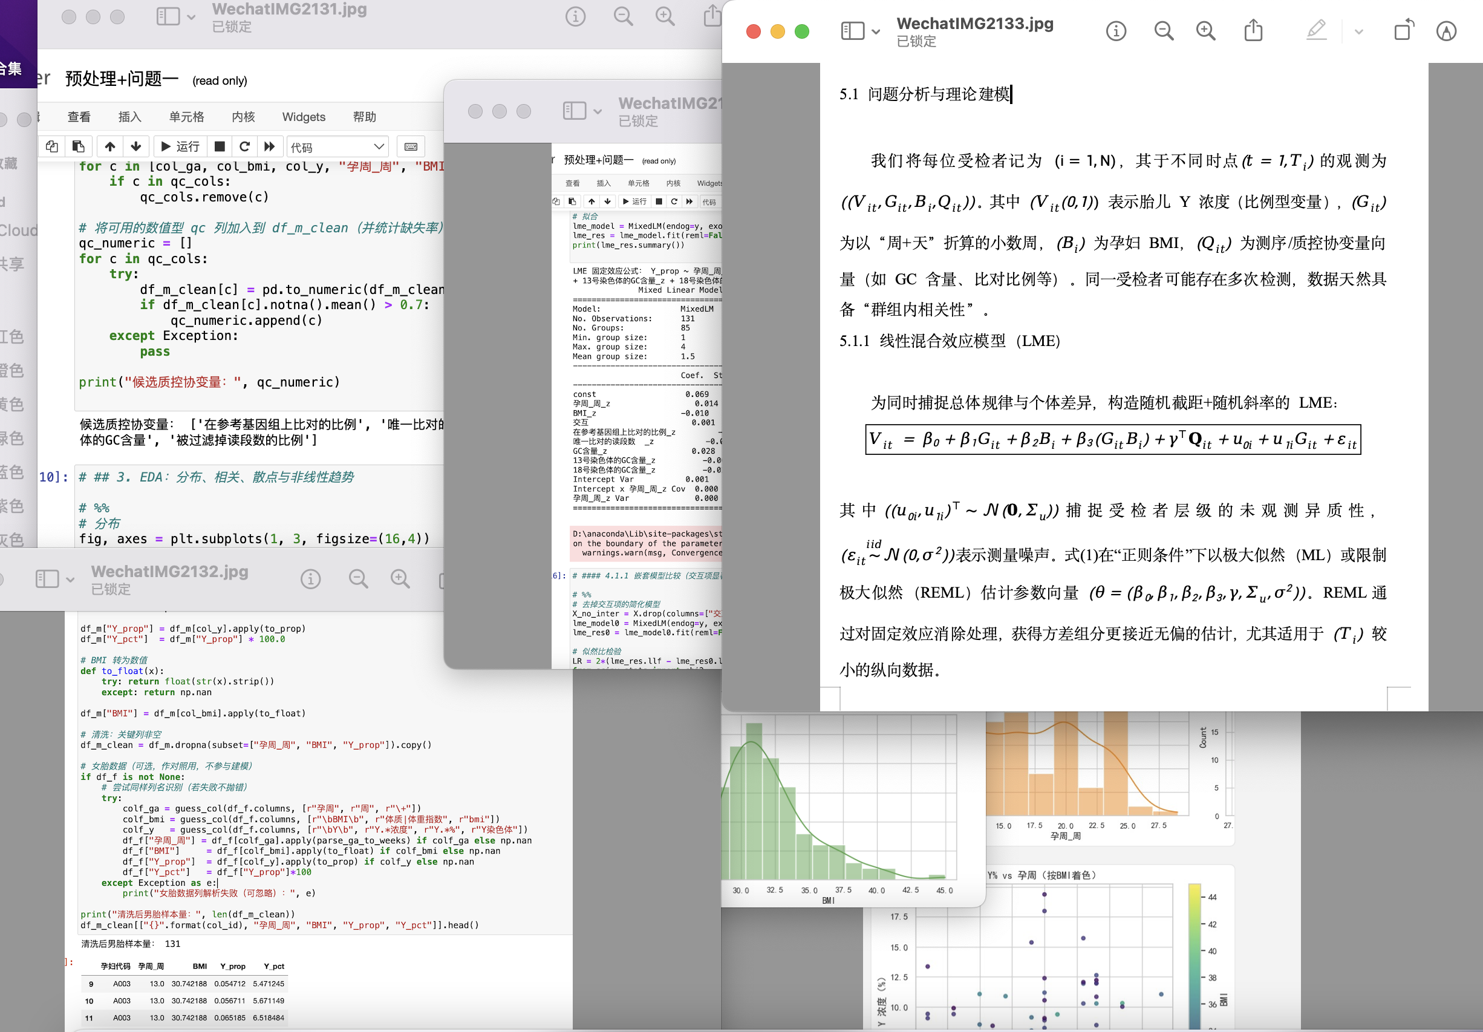Move cell down arrow in WechatIMG2131 notebook

[x=135, y=146]
